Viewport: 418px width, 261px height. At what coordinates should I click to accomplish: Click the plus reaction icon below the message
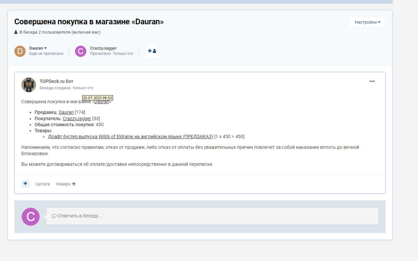[x=25, y=183]
